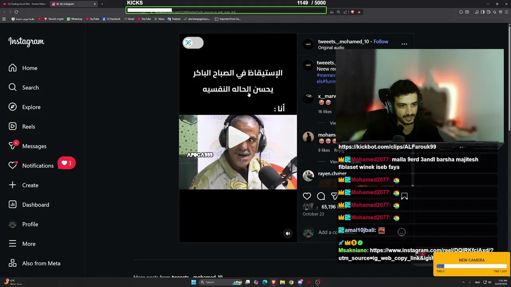Open the Explore page

(x=25, y=107)
